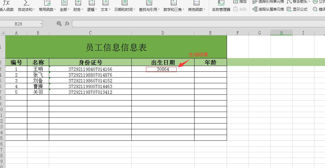Click the 数学和三角 math functions icon
Screen dimensions: 325x168
coord(174,3)
